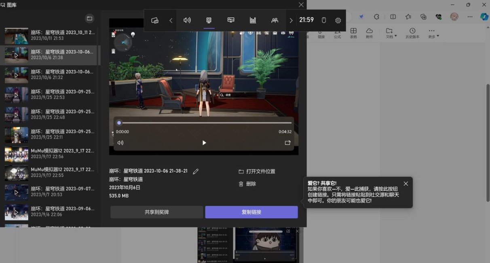The image size is (490, 263).
Task: Insert attachment with 附件 tool
Action: [x=369, y=33]
